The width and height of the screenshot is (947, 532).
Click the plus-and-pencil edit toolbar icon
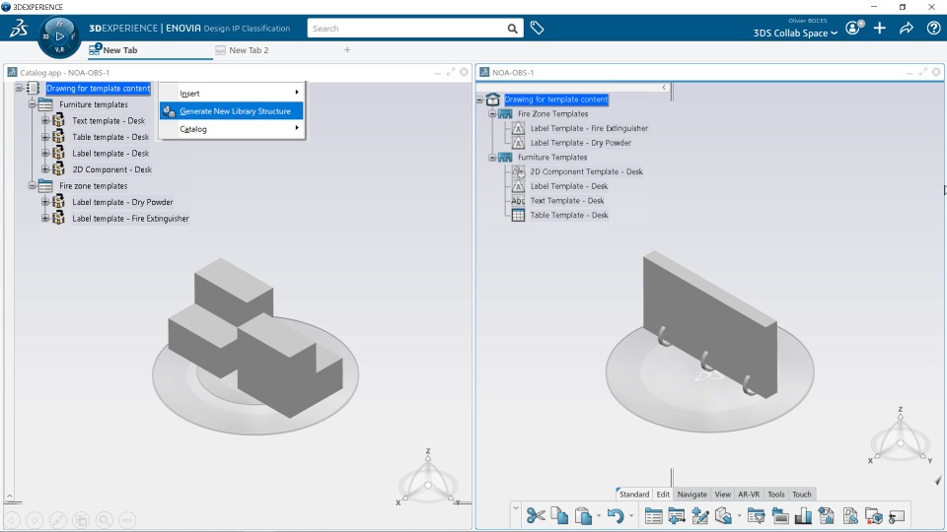(700, 515)
